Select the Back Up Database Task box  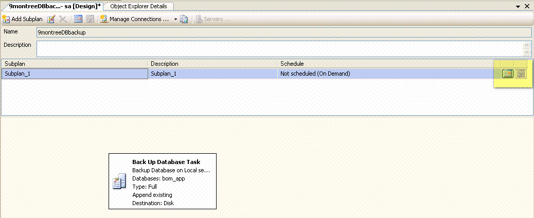[x=163, y=181]
